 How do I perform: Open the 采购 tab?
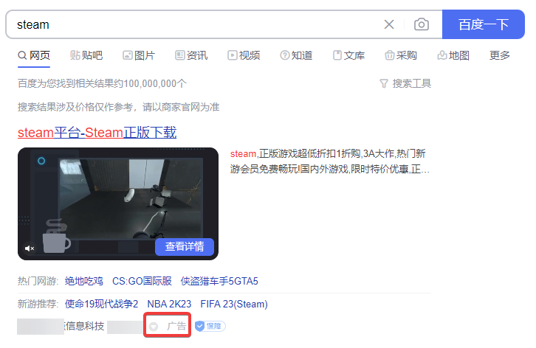tap(401, 55)
